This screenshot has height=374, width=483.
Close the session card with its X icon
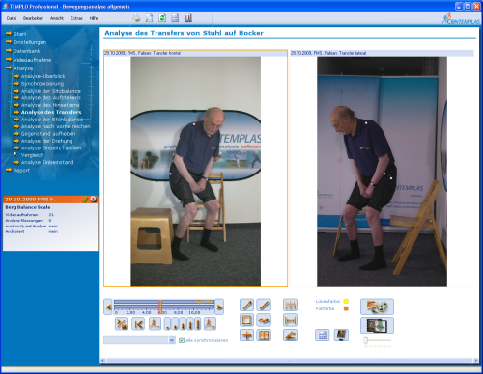pyautogui.click(x=94, y=200)
